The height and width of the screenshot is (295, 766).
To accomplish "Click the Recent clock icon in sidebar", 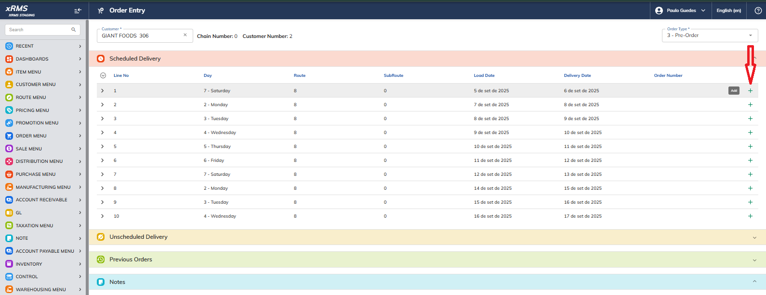I will coord(9,46).
